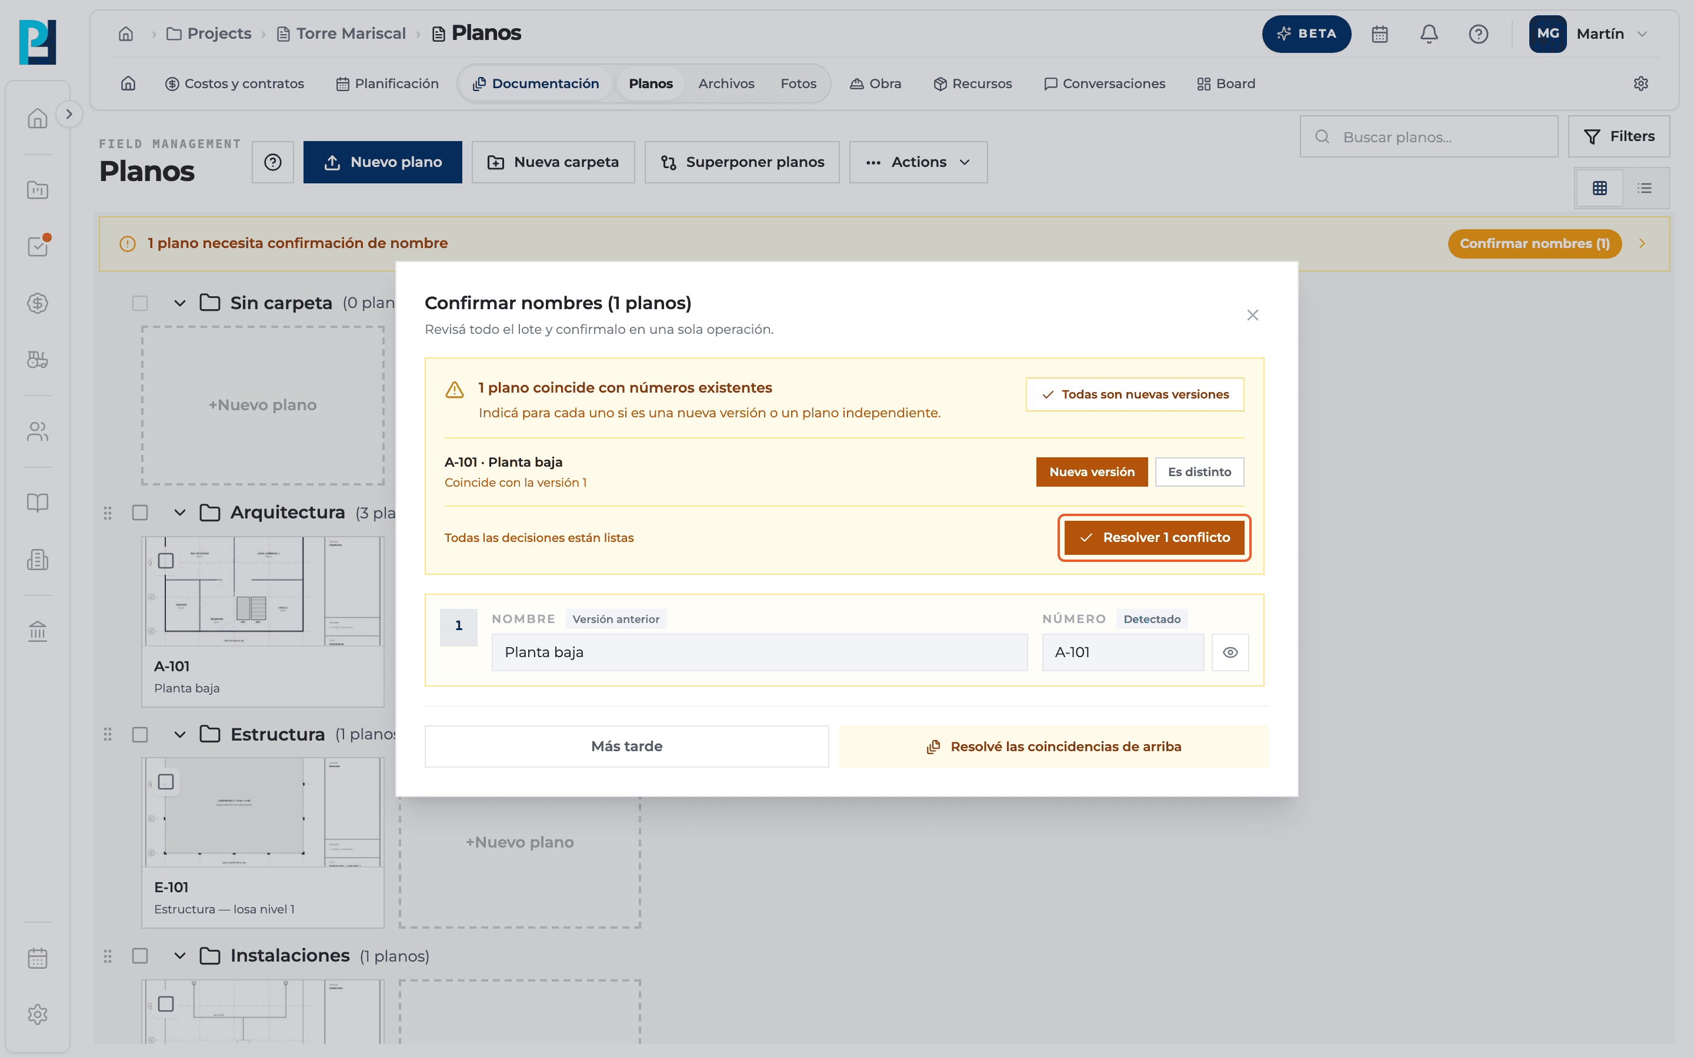Check the Instalaciones folder checkbox
The width and height of the screenshot is (1694, 1058).
(x=140, y=956)
